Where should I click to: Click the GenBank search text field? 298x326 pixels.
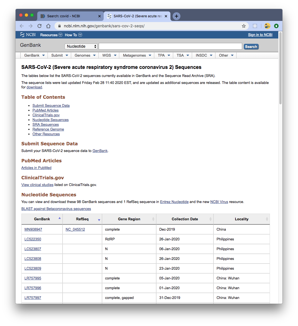pos(170,46)
